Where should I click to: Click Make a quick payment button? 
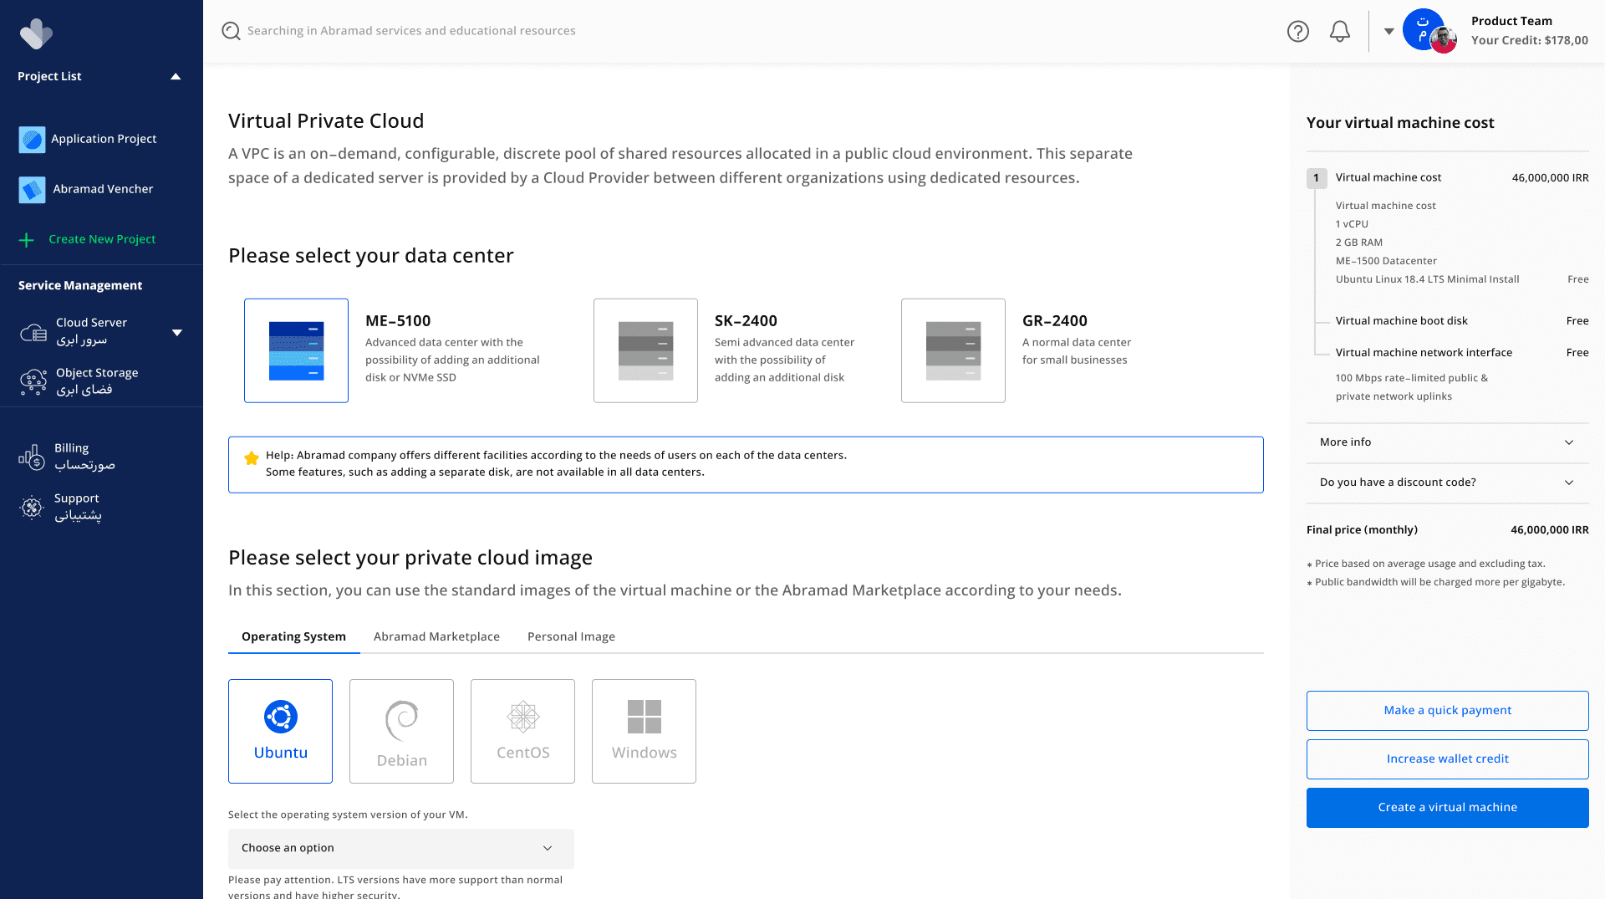click(x=1447, y=710)
